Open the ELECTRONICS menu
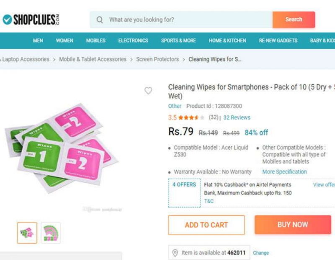This screenshot has width=335, height=260. [x=133, y=41]
